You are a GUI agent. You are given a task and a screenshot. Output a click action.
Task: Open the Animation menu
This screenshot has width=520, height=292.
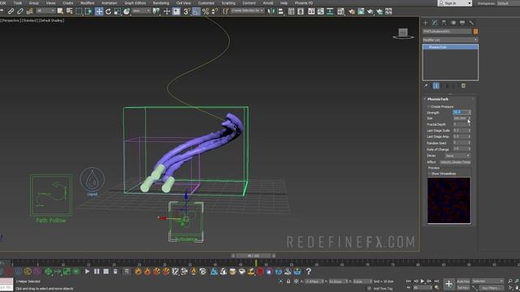click(x=109, y=3)
